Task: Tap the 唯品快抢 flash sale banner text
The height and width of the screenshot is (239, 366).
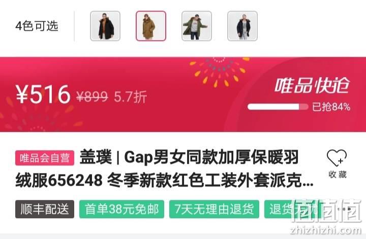Action: (312, 86)
